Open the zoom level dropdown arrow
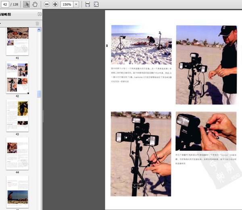Viewport: 242px width, 210px height. coord(77,4)
